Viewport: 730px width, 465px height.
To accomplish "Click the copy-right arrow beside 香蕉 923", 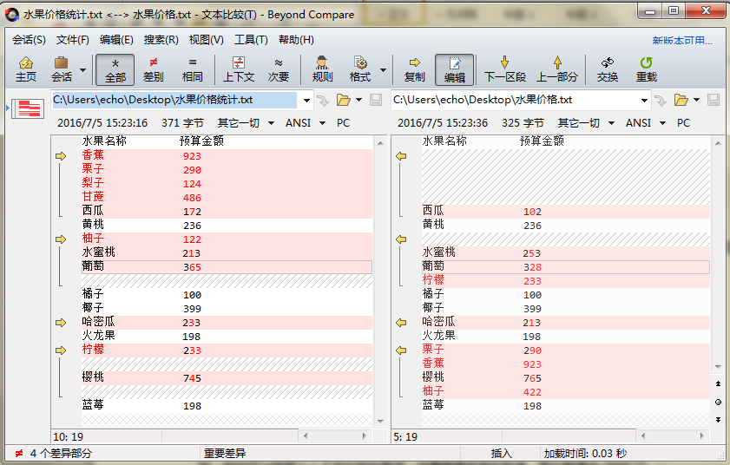I will click(x=61, y=156).
